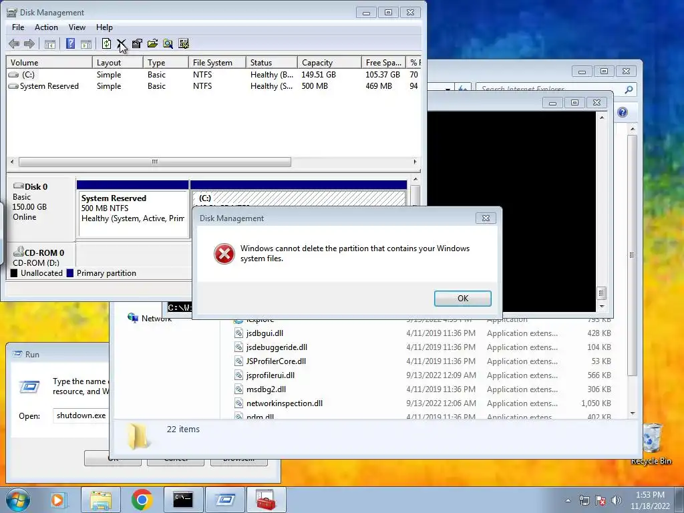The image size is (684, 513).
Task: Click the Refresh toolbar icon in Disk Management
Action: [x=106, y=43]
